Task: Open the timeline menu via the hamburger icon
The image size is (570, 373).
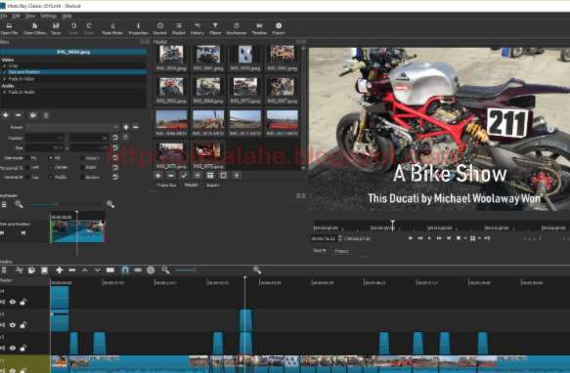Action: 4,269
